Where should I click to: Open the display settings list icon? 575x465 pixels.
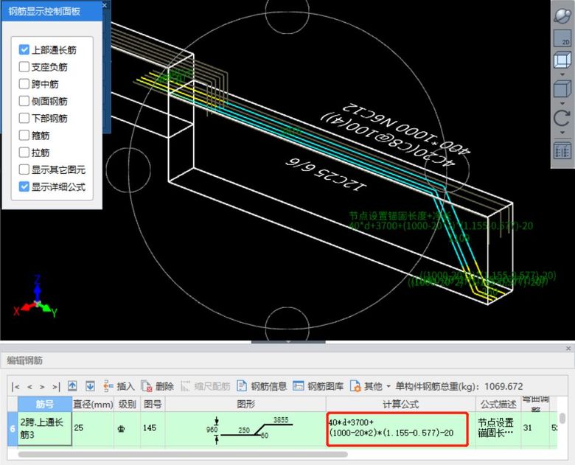(x=562, y=151)
